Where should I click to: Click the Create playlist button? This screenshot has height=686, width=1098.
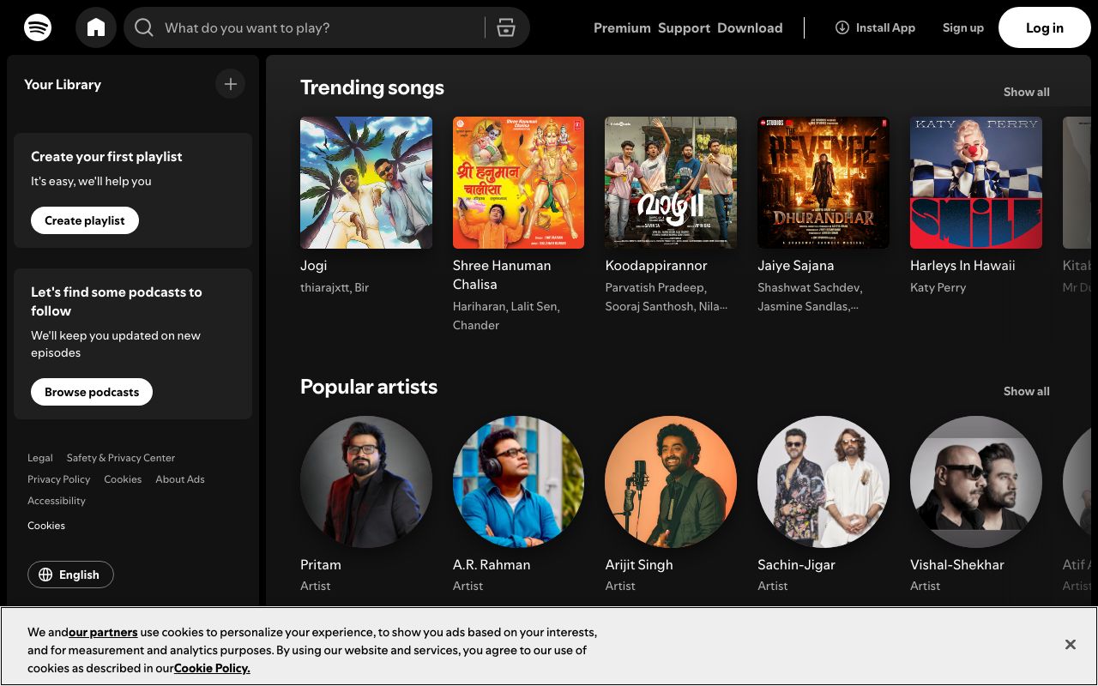click(84, 220)
